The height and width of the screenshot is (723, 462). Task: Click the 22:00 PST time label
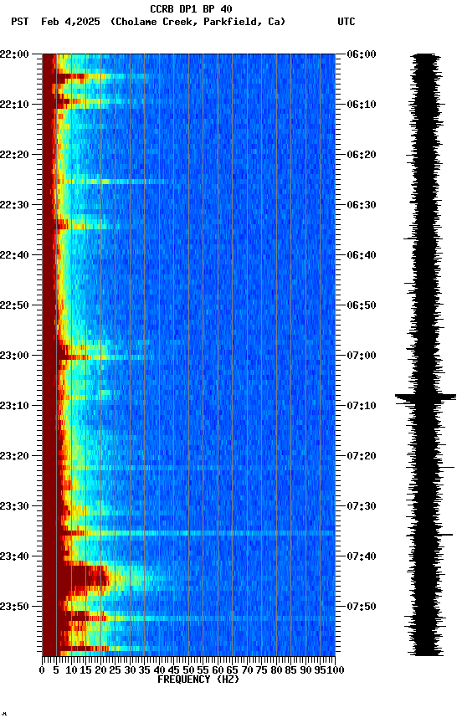(14, 54)
